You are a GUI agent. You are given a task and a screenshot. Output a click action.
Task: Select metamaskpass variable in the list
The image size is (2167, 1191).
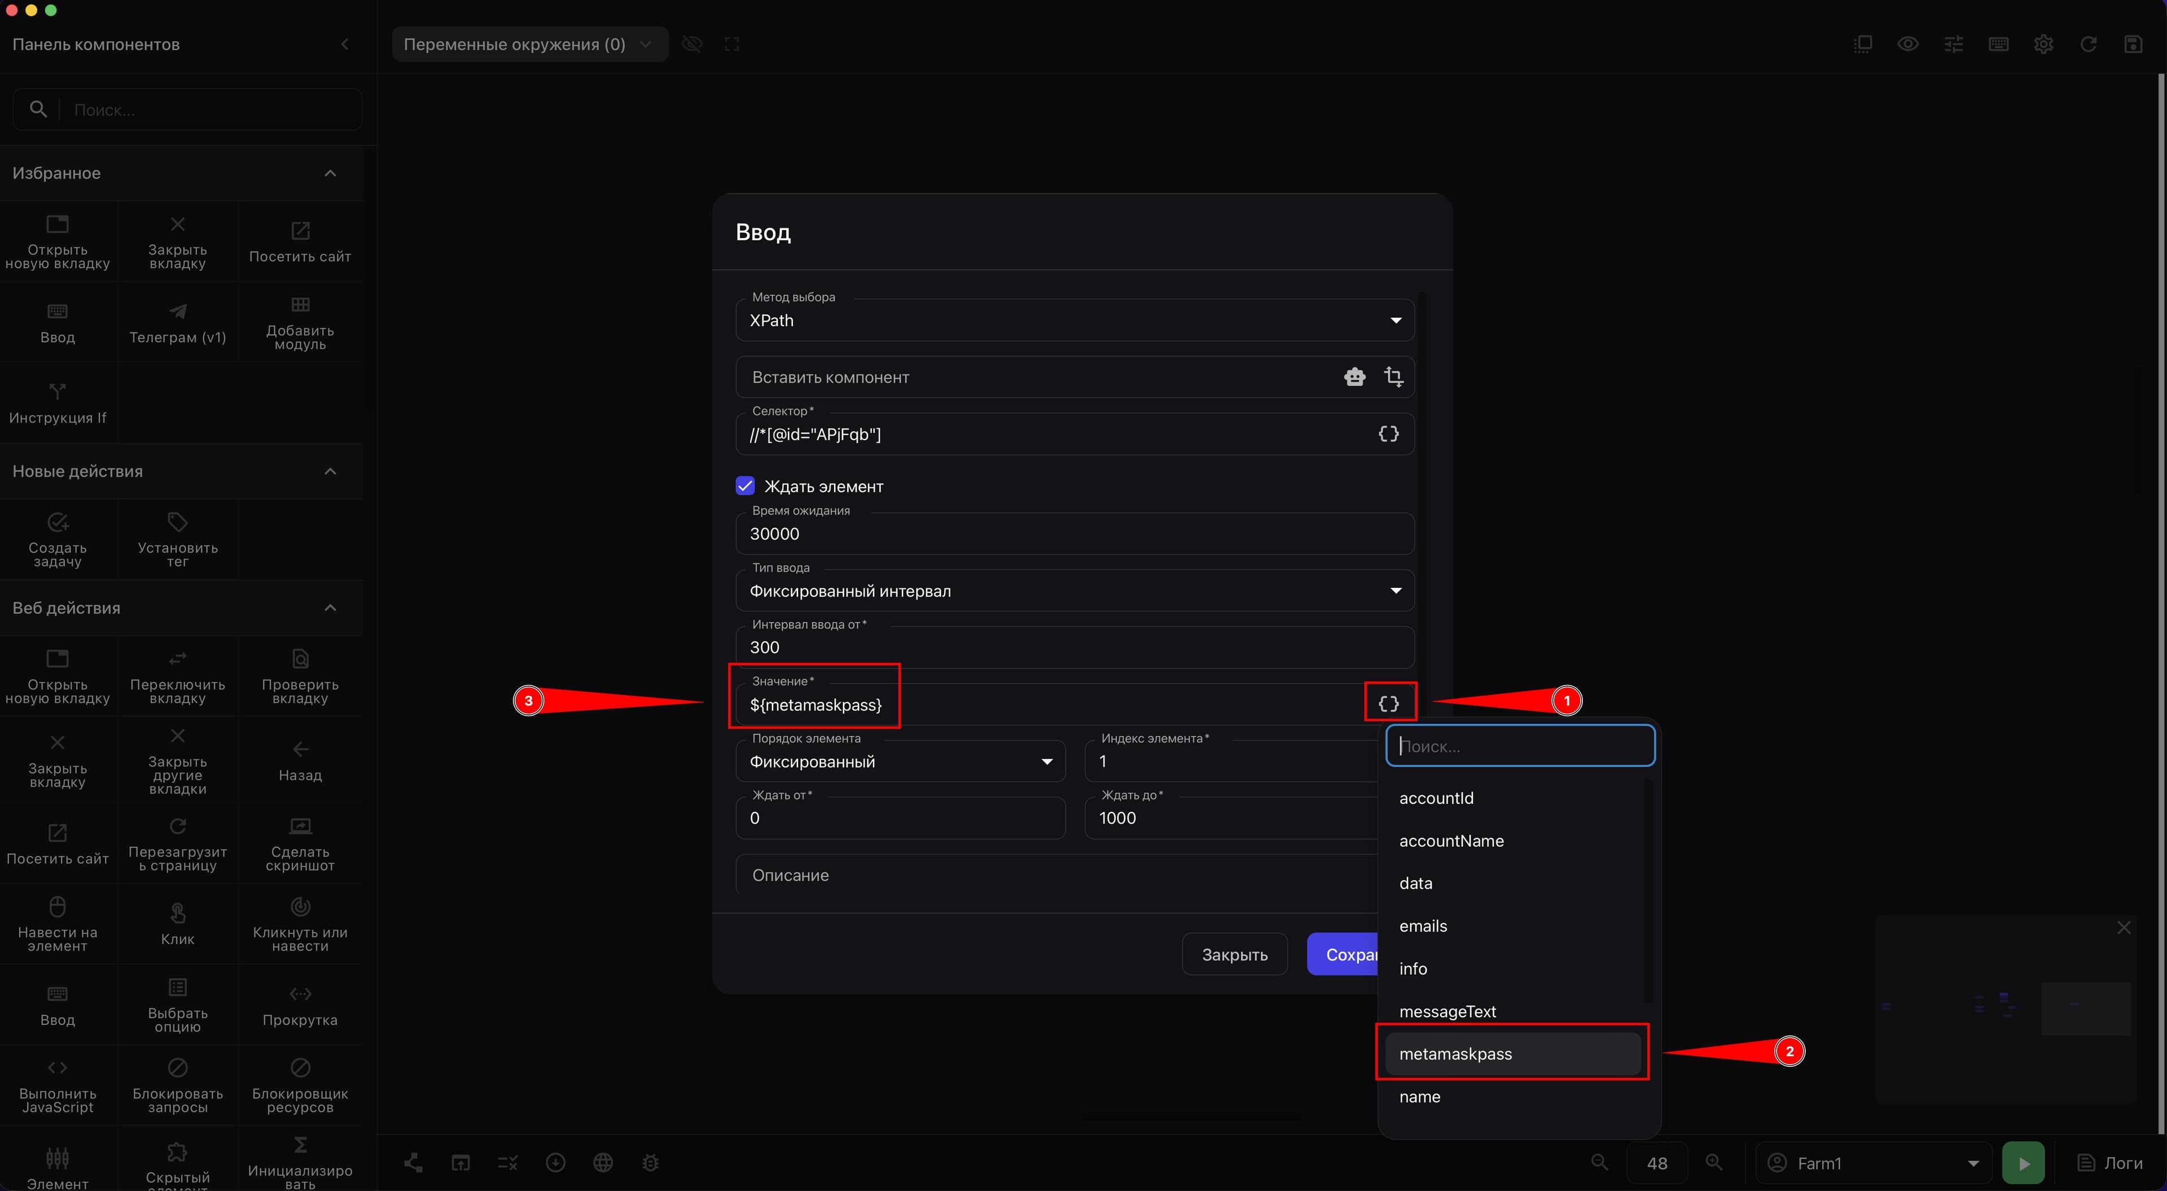click(x=1514, y=1054)
